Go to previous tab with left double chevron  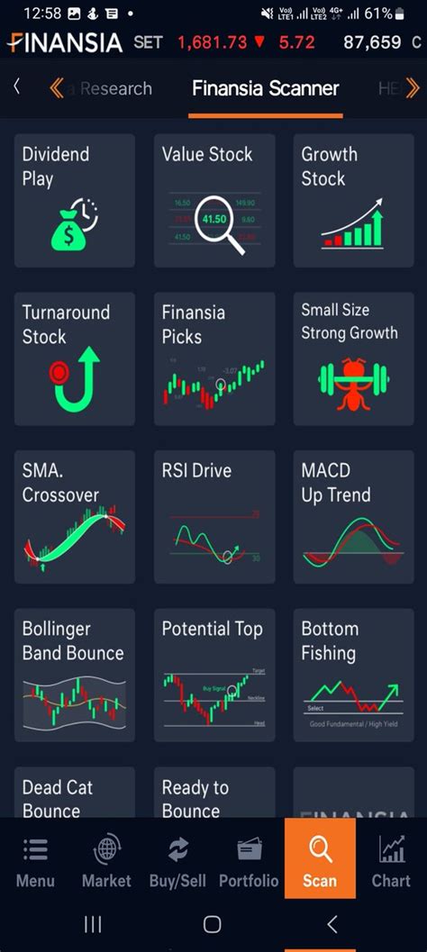coord(57,88)
